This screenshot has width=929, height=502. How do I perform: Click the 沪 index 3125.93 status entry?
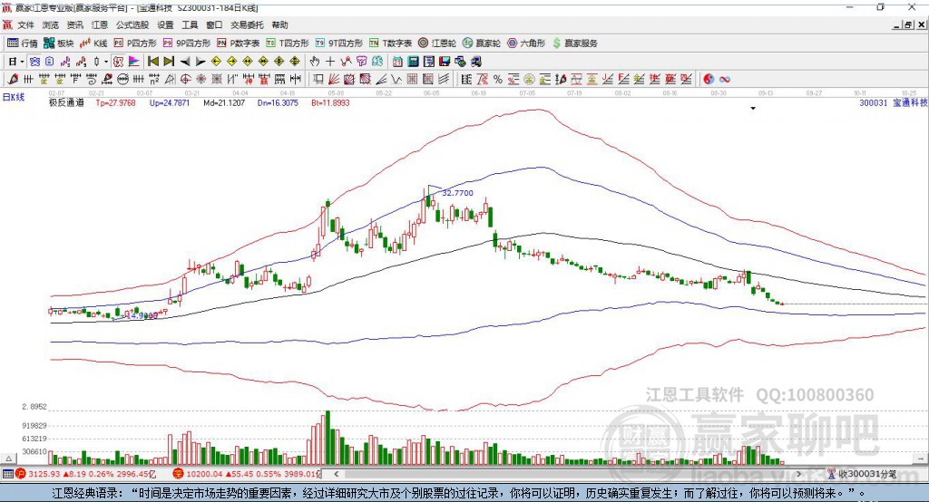pyautogui.click(x=88, y=474)
